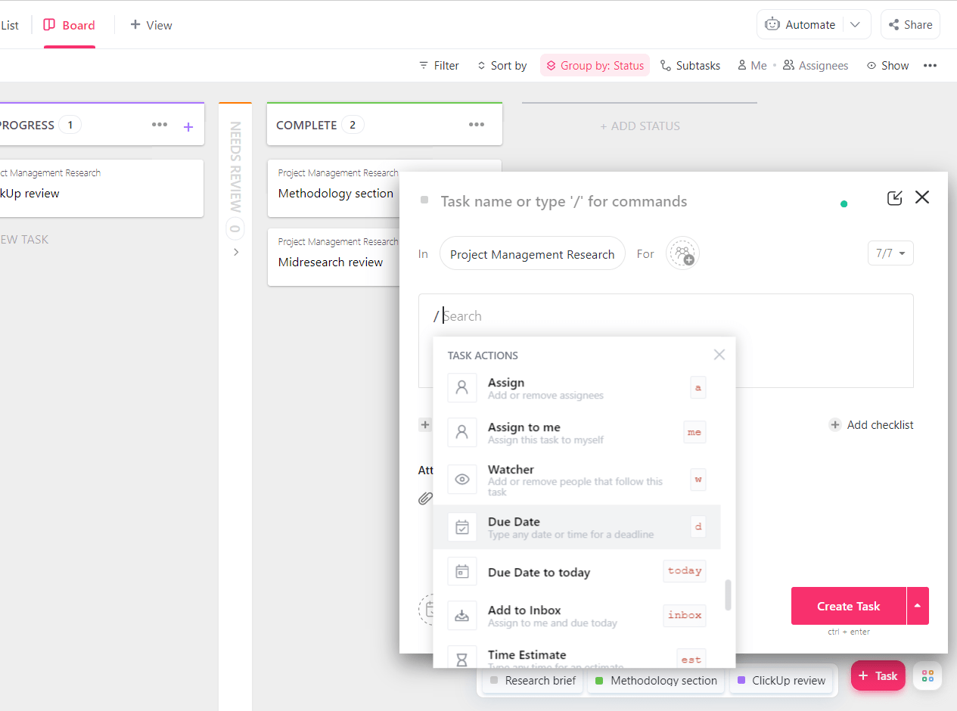Click the Assign to me person icon

point(462,433)
